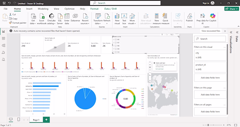This screenshot has height=127, width=240.
Task: Switch to Table view in left sidebar
Action: 3,38
